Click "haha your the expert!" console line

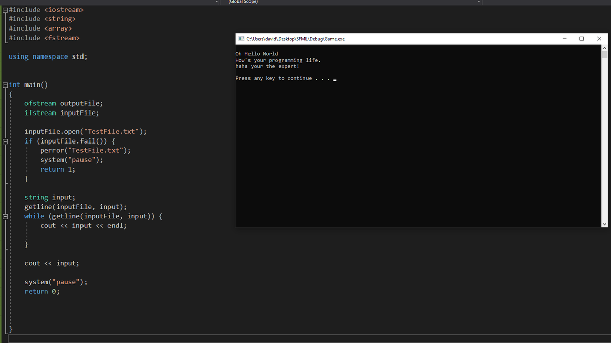point(267,66)
